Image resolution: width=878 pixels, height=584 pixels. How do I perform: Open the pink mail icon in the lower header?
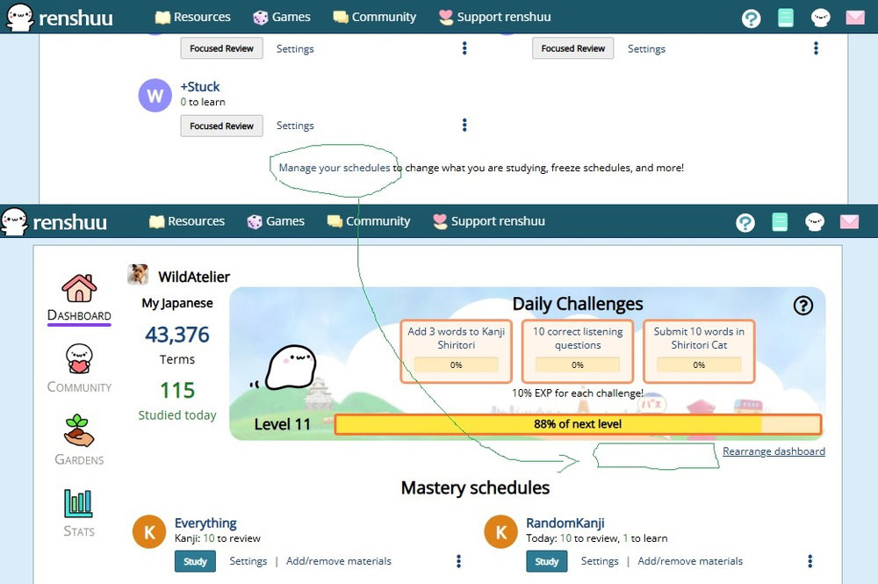(x=849, y=221)
